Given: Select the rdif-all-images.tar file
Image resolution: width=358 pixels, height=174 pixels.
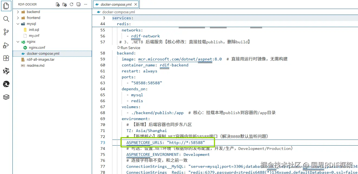Looking at the screenshot, I should click(x=40, y=59).
